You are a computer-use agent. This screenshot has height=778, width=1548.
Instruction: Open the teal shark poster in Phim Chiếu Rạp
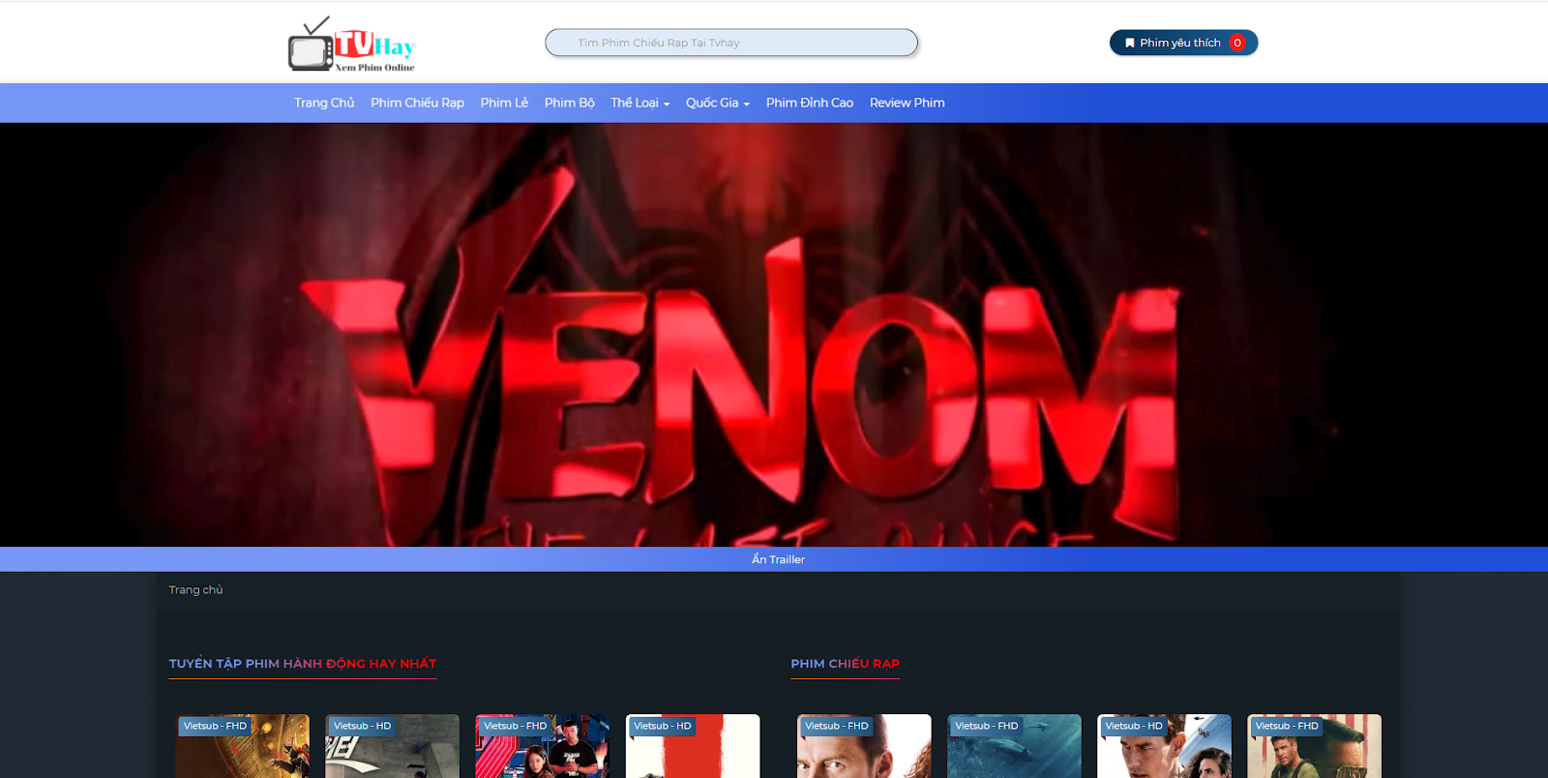(1014, 746)
